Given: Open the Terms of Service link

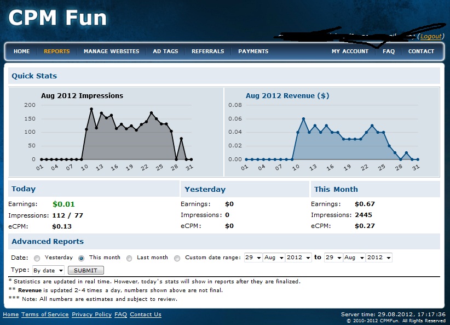Looking at the screenshot, I should tap(45, 315).
